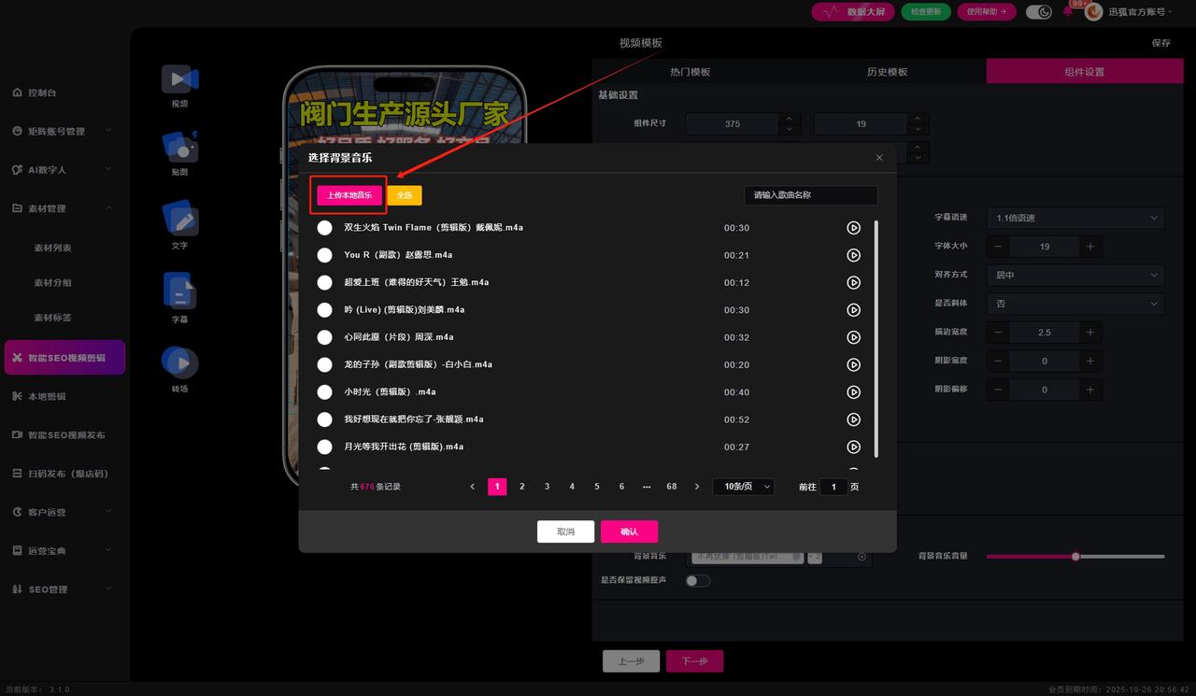
Task: Select the 转场 transition component icon
Action: (x=179, y=362)
